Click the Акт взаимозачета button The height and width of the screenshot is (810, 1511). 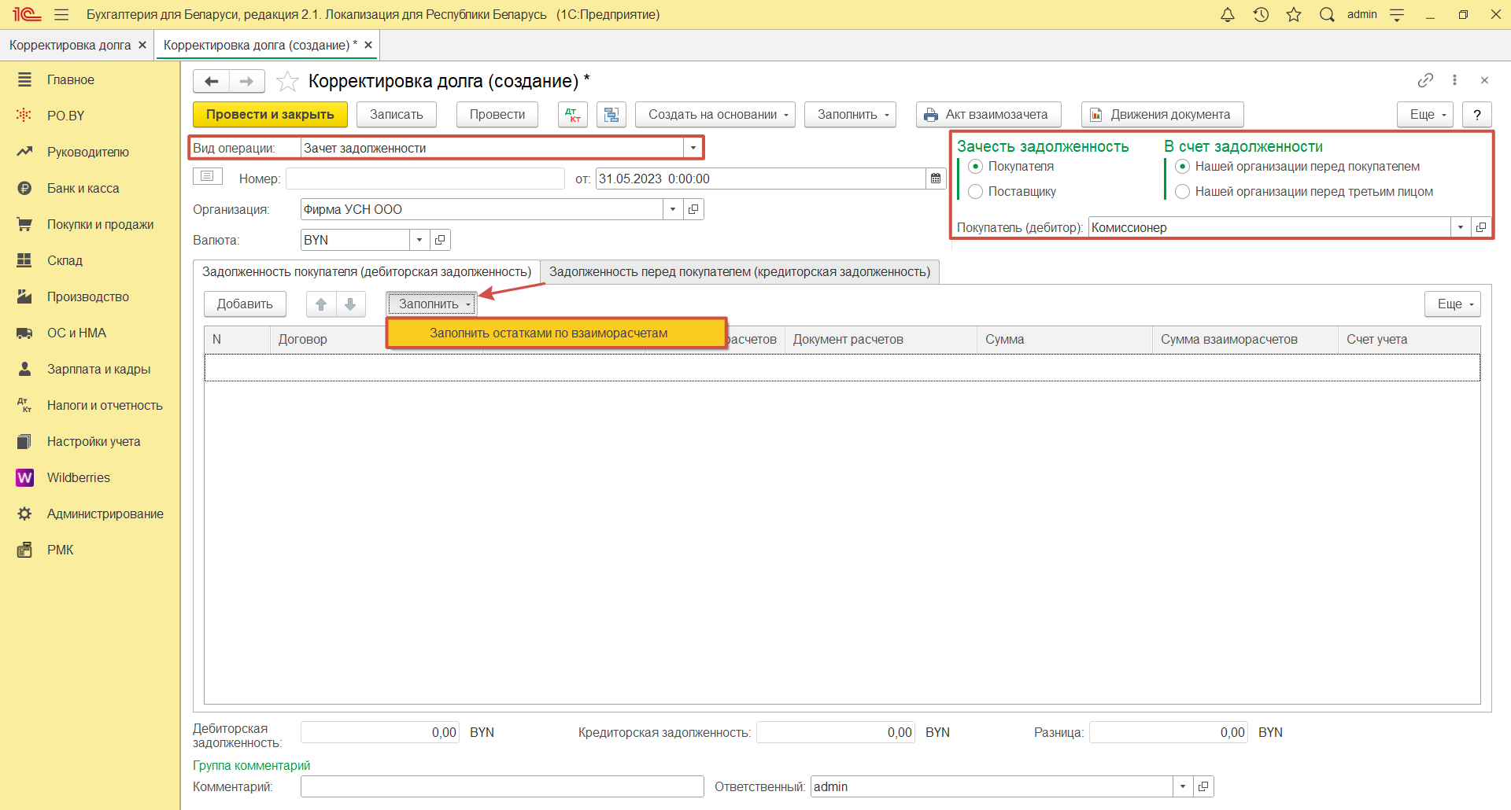pos(988,115)
